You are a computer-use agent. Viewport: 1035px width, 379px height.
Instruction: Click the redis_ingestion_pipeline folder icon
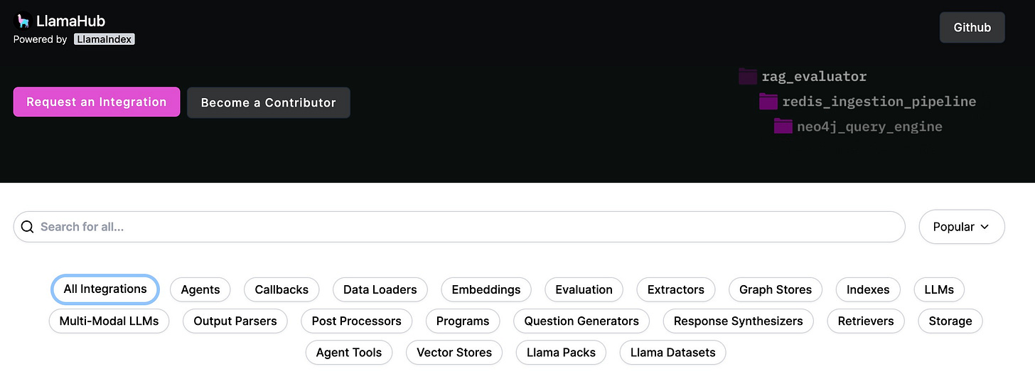coord(768,101)
